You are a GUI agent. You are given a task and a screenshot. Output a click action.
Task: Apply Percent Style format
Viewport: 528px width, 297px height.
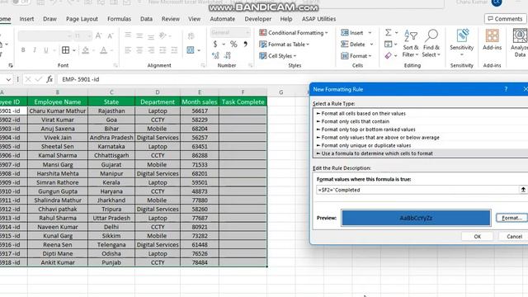coord(233,44)
